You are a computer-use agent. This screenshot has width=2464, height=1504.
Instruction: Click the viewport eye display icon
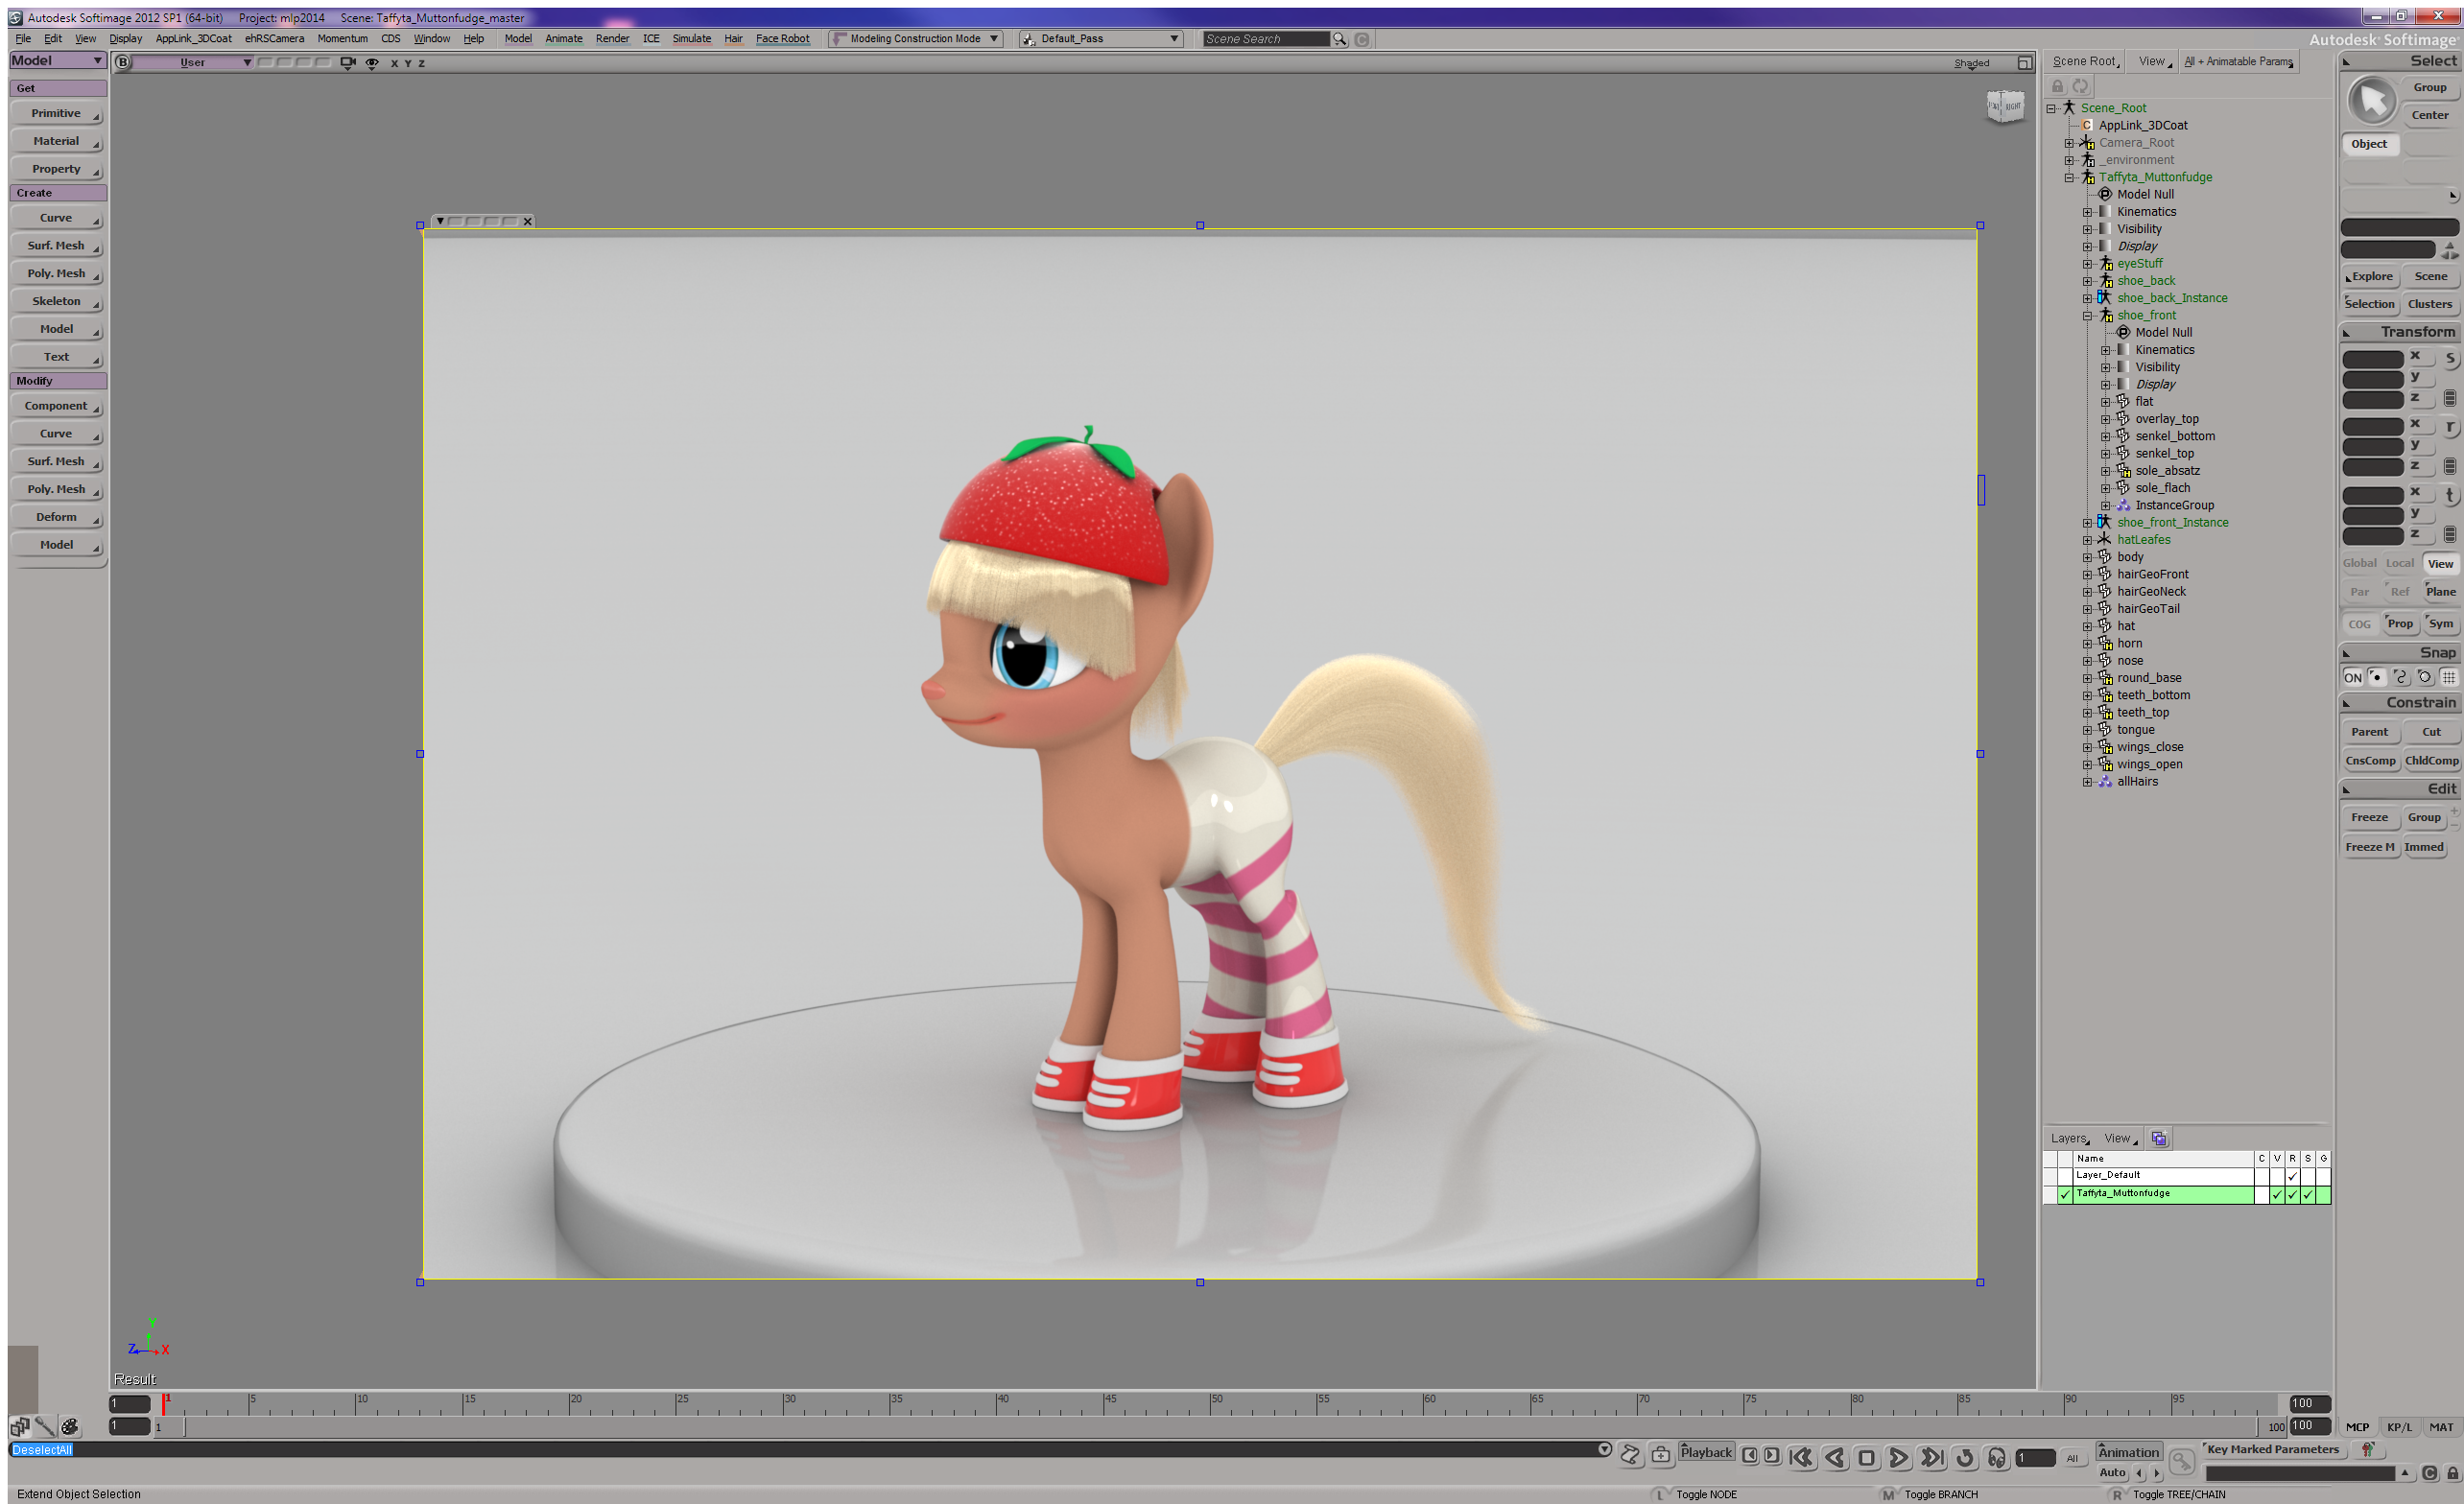coord(372,63)
